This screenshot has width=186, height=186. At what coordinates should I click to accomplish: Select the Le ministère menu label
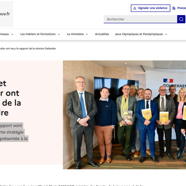pos(75,34)
